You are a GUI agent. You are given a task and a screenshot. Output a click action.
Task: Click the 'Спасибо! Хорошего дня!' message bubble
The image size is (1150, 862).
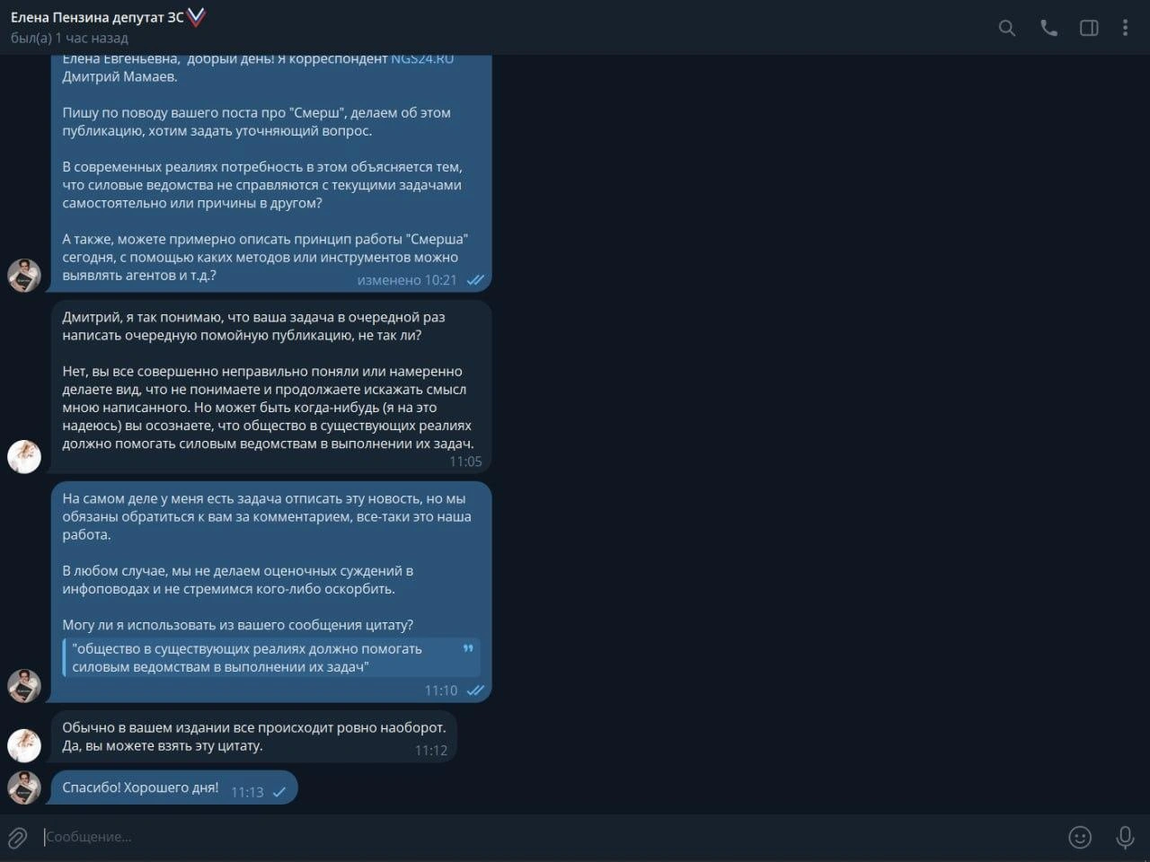(x=173, y=787)
